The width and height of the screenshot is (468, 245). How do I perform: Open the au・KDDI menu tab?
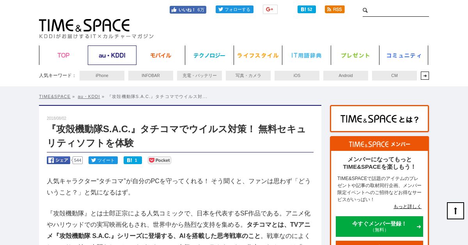[x=112, y=55]
